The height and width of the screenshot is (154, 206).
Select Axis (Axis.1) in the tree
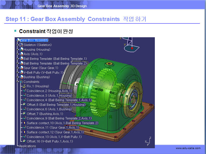click(x=33, y=54)
